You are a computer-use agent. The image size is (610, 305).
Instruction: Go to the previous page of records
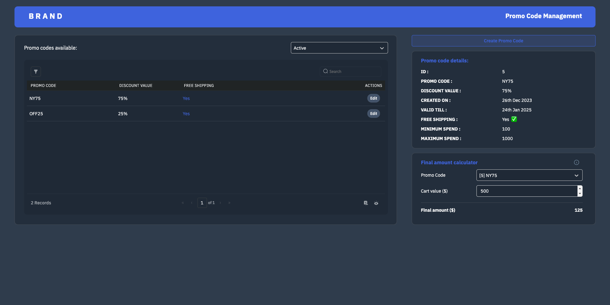pyautogui.click(x=192, y=203)
